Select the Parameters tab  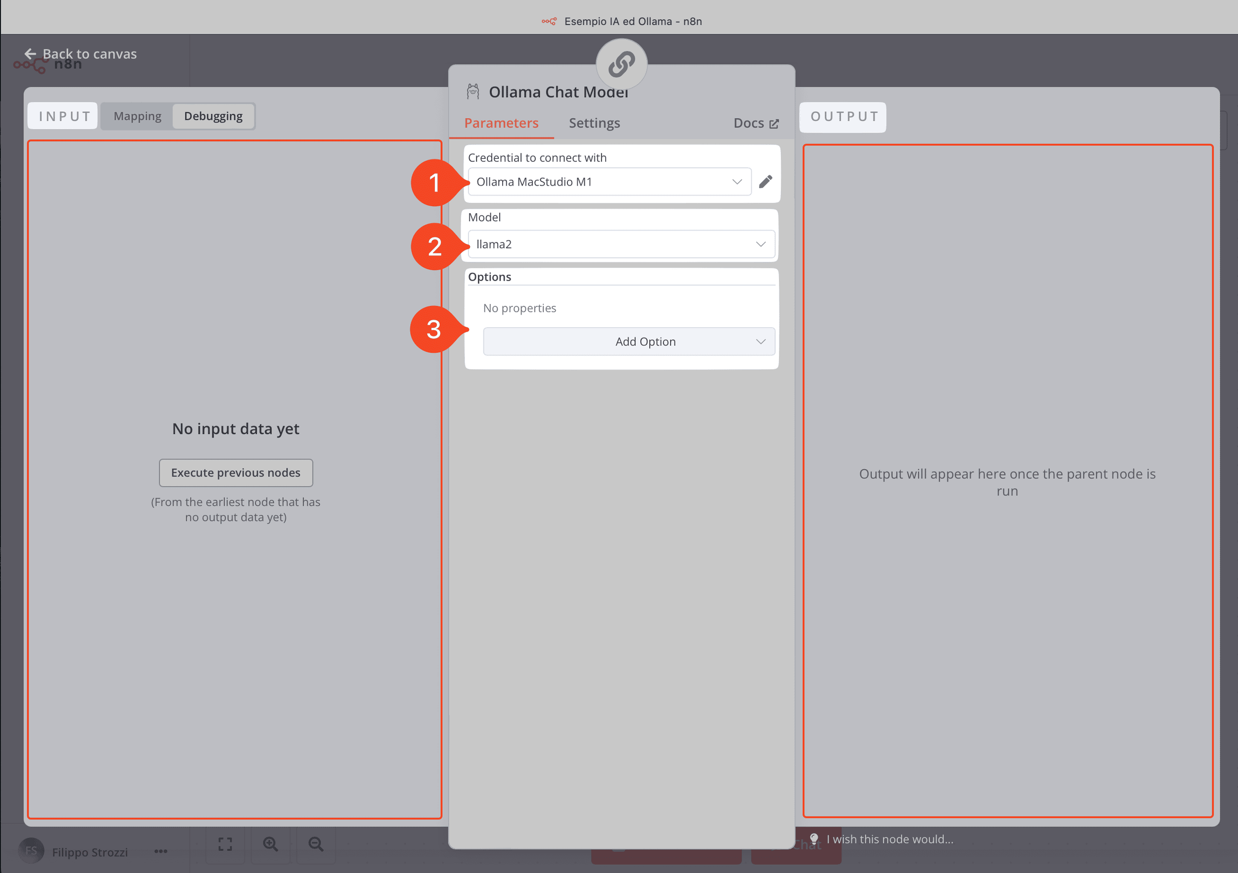(x=501, y=123)
